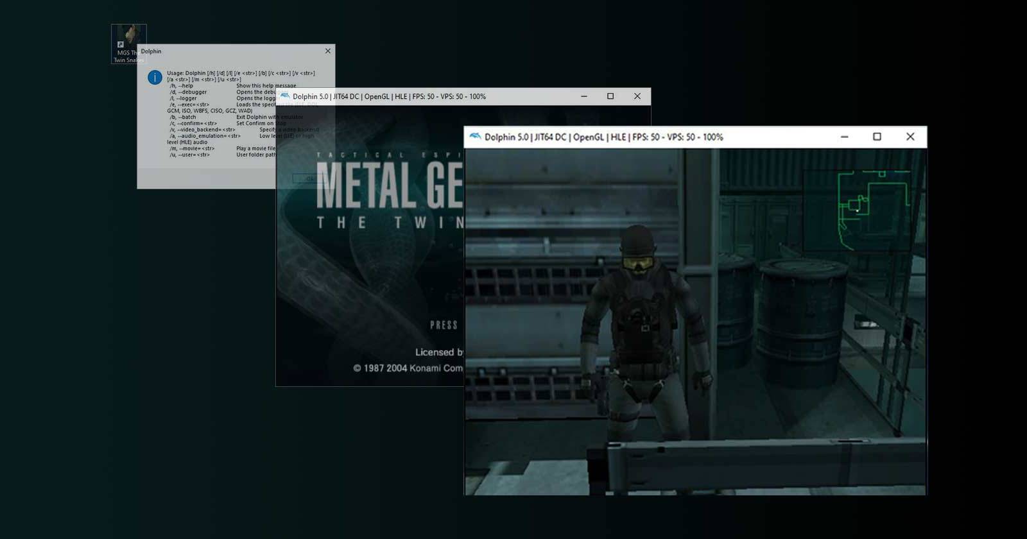
Task: Click Dolphin logo on the front gameplay window
Action: (475, 137)
